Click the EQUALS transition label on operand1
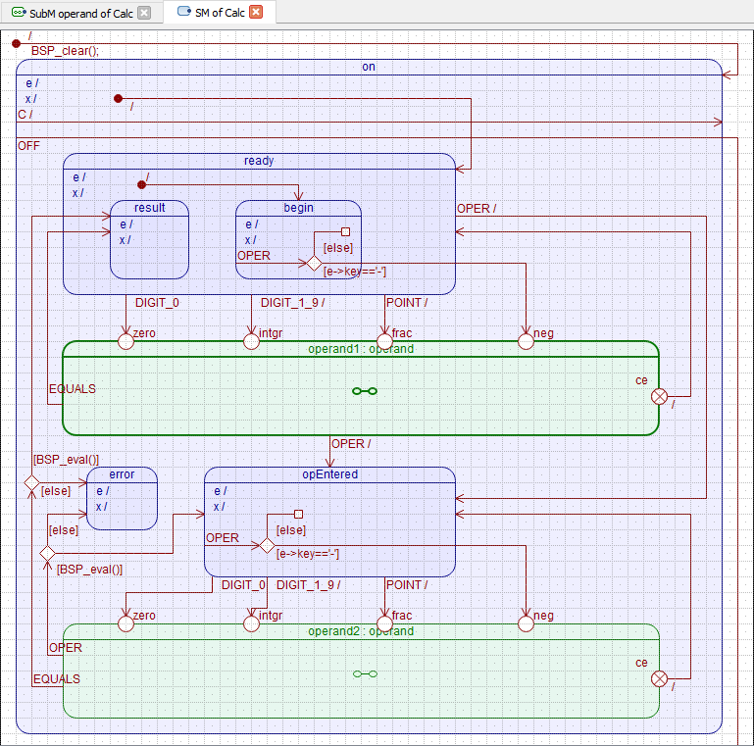Screen dimensions: 754x746 coord(74,389)
